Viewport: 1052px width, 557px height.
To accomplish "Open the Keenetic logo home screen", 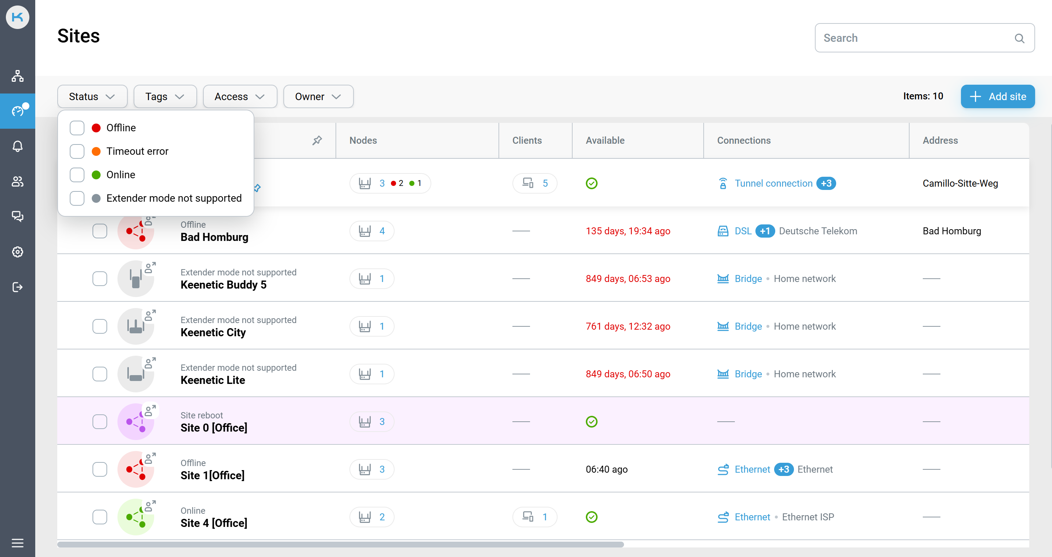I will [x=17, y=17].
